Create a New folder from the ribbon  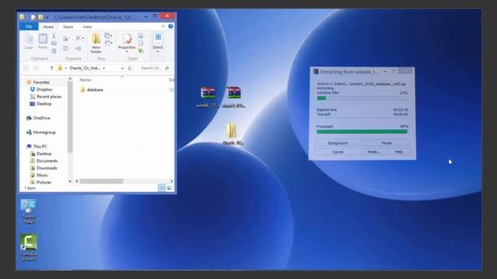pos(96,43)
